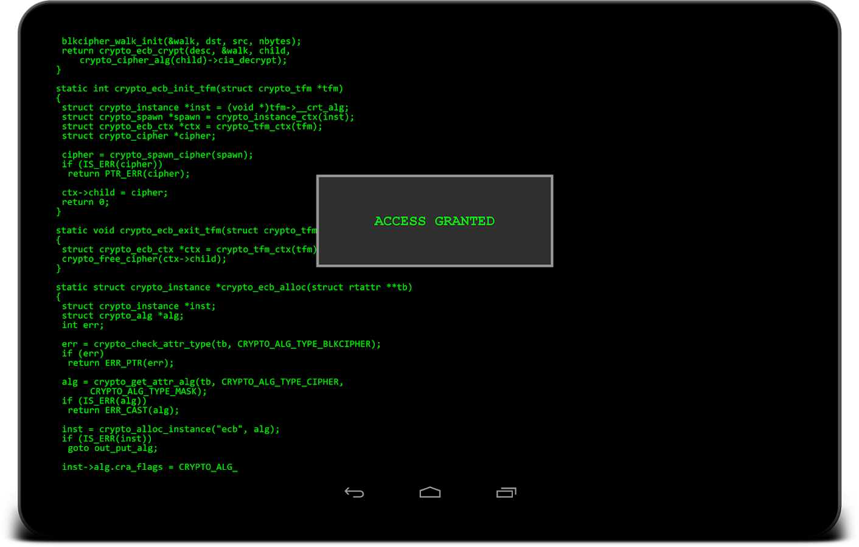The image size is (859, 547).
Task: Click the 'struct crypto_alg *alg;' line
Action: [x=123, y=316]
